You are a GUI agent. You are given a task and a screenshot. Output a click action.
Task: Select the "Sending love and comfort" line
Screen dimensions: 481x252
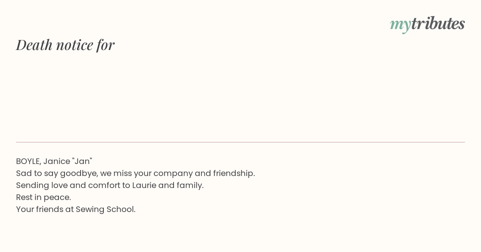click(110, 185)
